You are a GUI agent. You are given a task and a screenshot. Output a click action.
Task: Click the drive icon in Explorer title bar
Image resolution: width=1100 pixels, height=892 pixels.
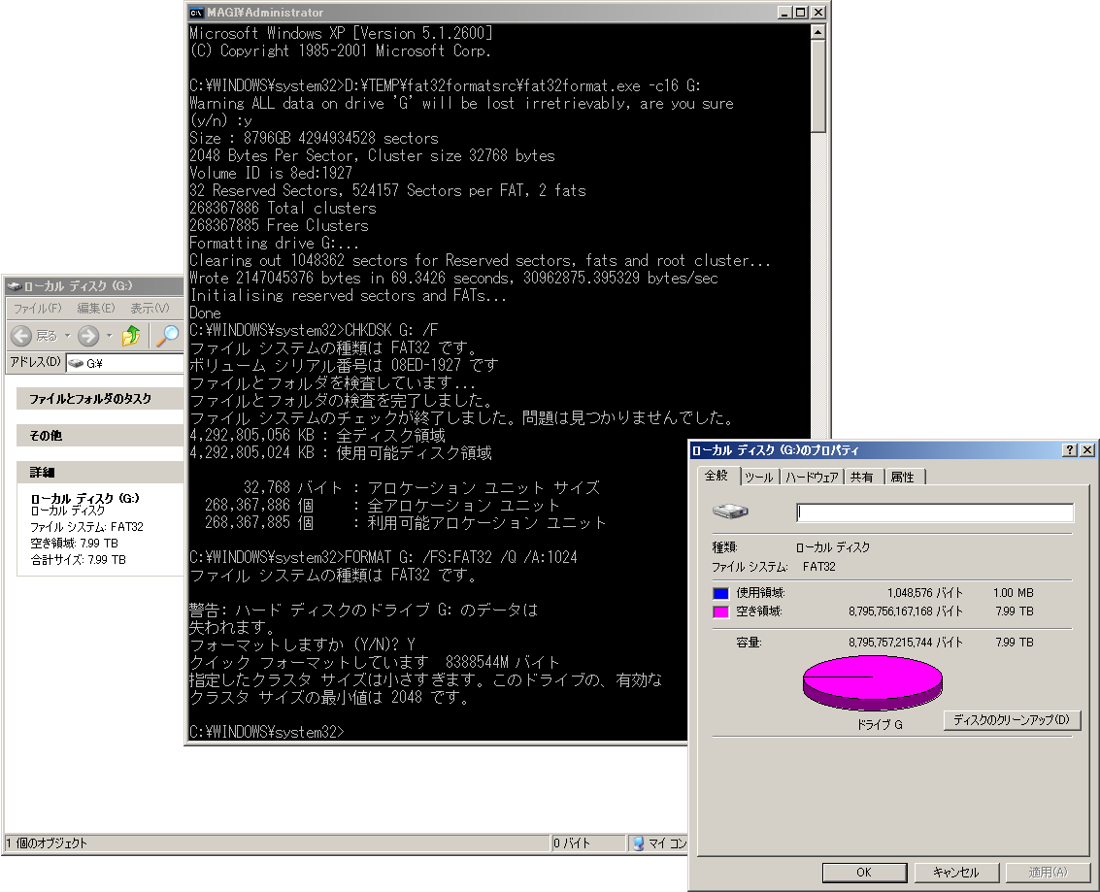coord(14,286)
